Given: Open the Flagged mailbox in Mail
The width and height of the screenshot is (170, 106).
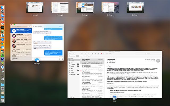Looking at the screenshot, I should coord(73,64).
